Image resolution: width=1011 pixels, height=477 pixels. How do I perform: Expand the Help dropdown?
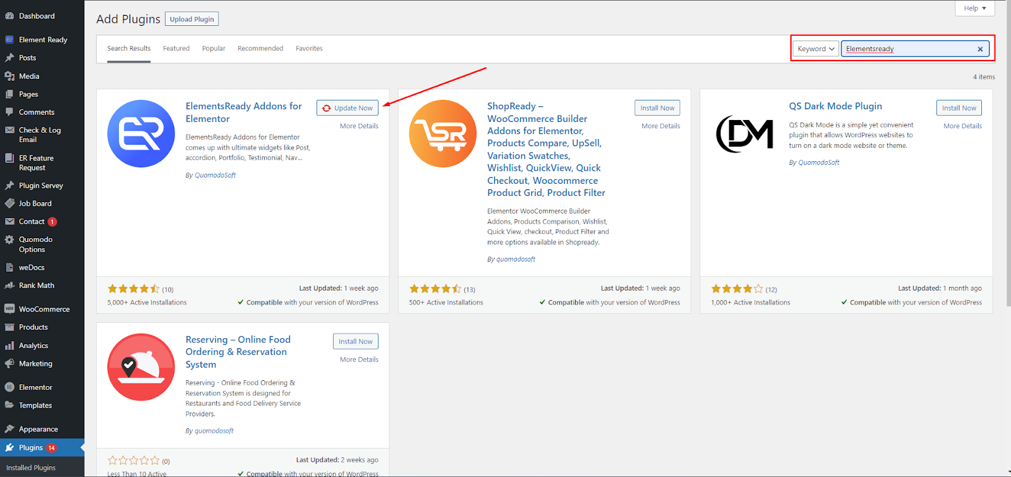[975, 8]
